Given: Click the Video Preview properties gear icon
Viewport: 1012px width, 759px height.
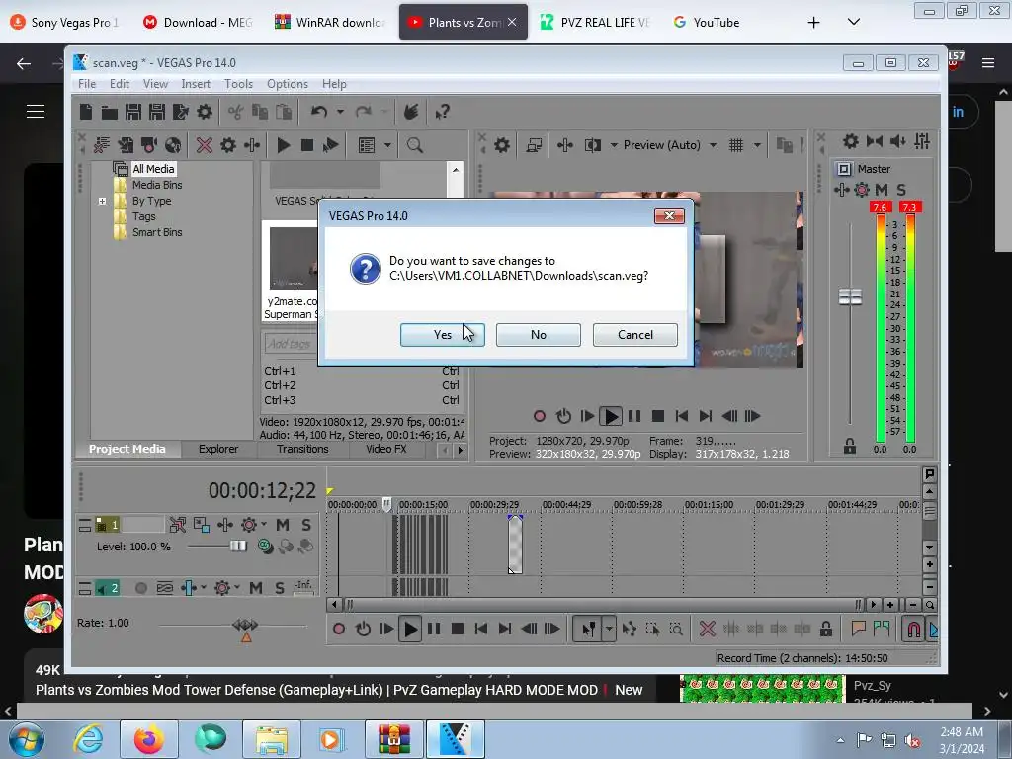Looking at the screenshot, I should pos(501,145).
